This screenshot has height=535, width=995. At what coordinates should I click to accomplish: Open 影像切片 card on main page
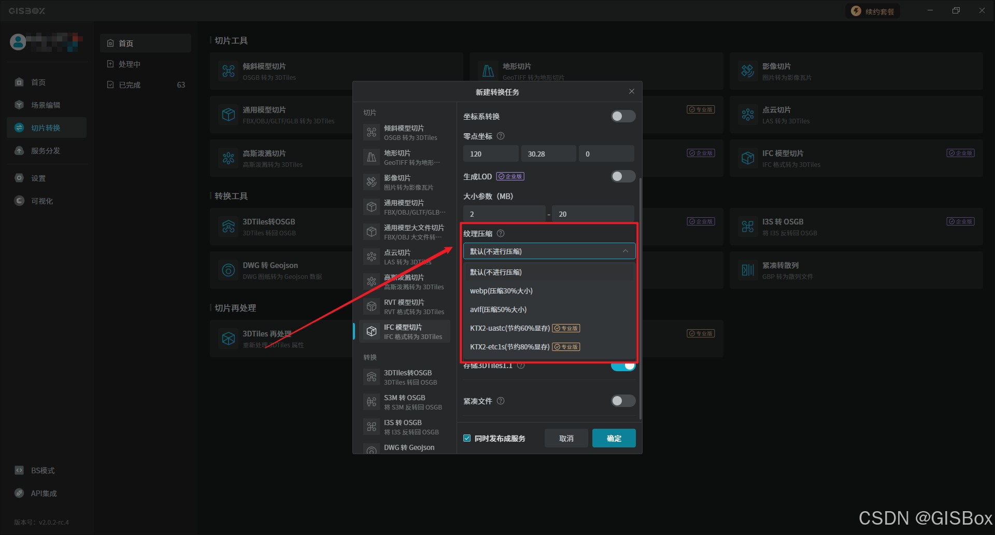tap(856, 71)
